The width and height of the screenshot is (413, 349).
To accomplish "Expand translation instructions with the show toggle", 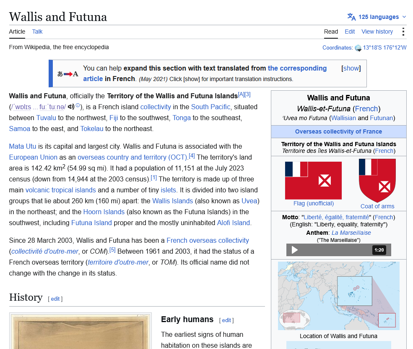I will 351,68.
